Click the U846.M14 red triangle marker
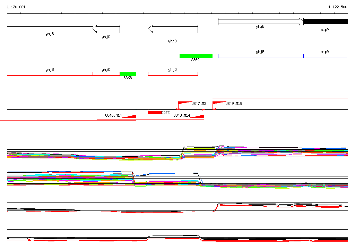 (x=130, y=116)
